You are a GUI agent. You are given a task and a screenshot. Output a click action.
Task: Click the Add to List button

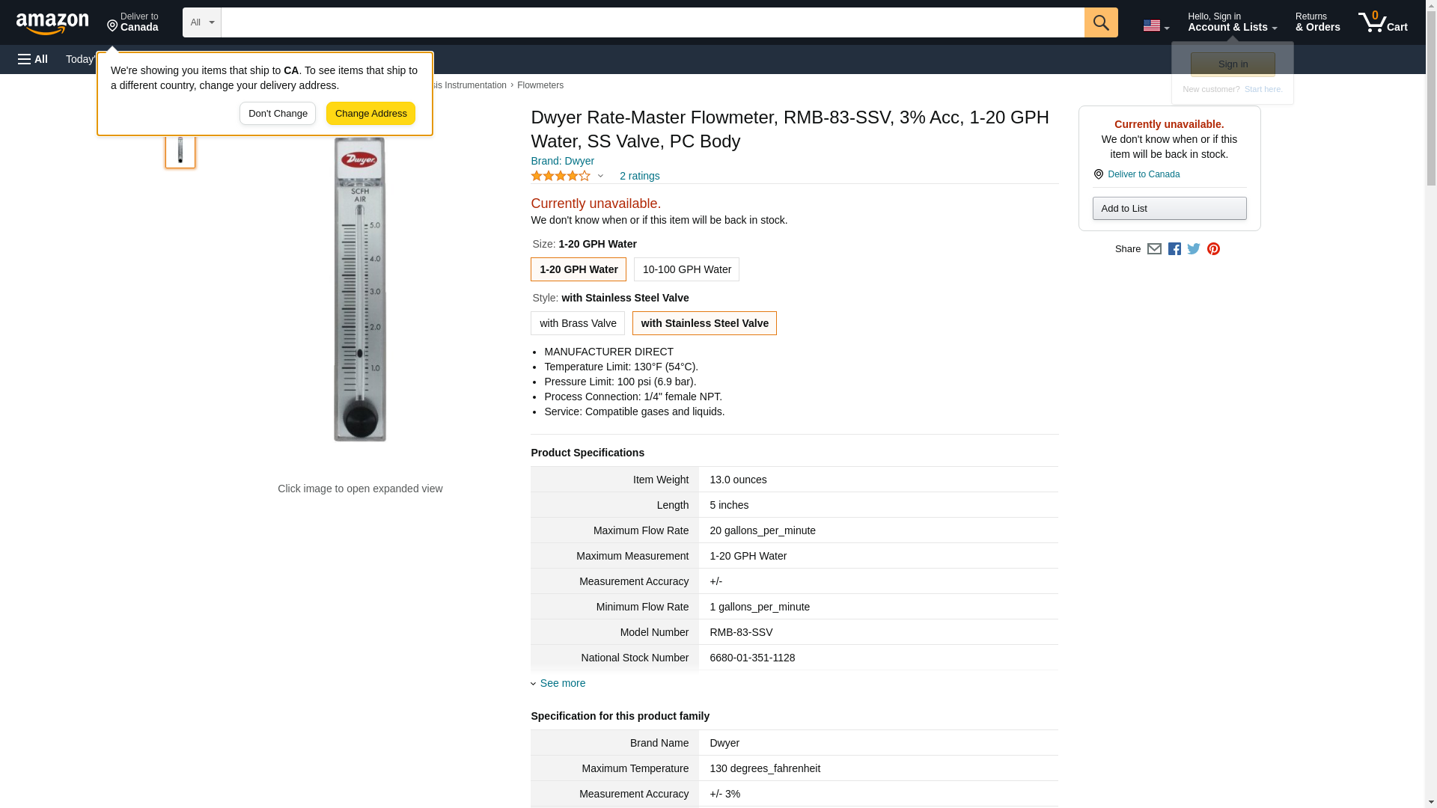1168,208
